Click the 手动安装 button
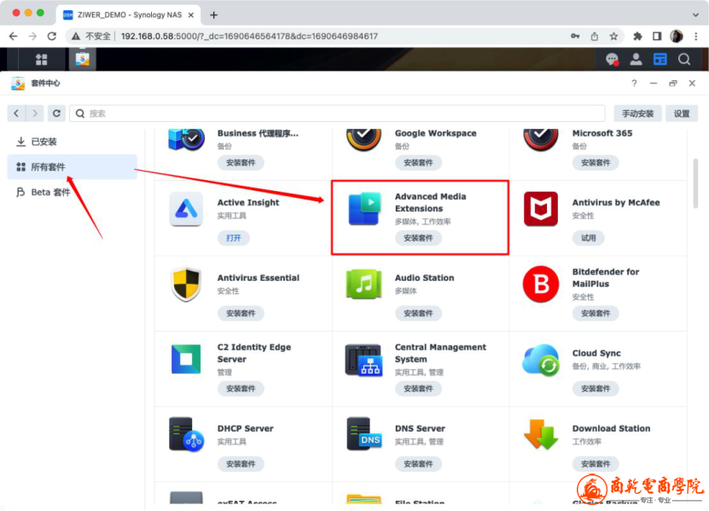This screenshot has height=511, width=709. coord(637,113)
